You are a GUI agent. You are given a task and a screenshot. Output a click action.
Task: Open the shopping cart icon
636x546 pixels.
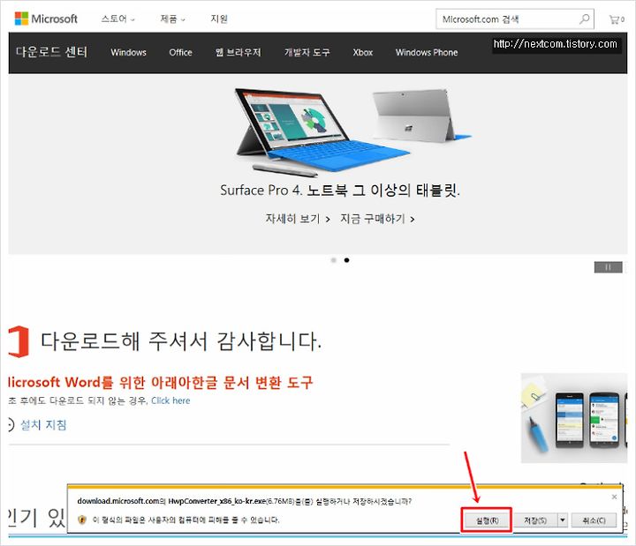(x=617, y=19)
